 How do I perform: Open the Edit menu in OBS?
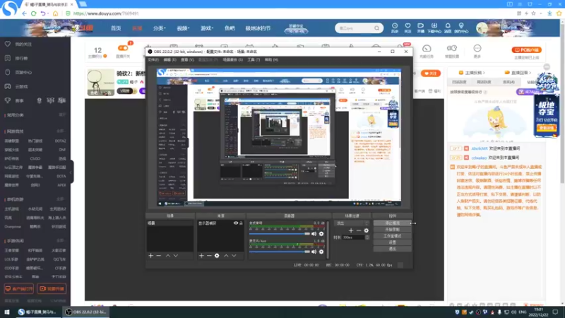point(169,60)
